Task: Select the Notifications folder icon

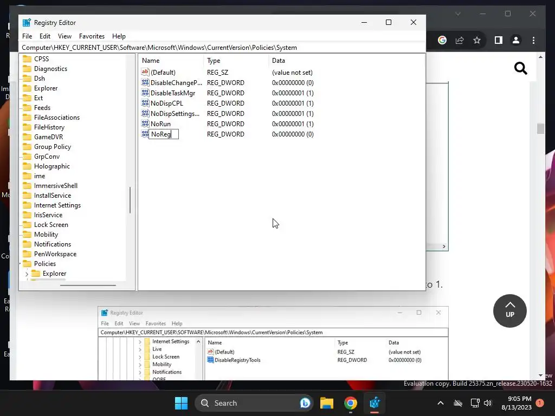Action: pyautogui.click(x=27, y=244)
